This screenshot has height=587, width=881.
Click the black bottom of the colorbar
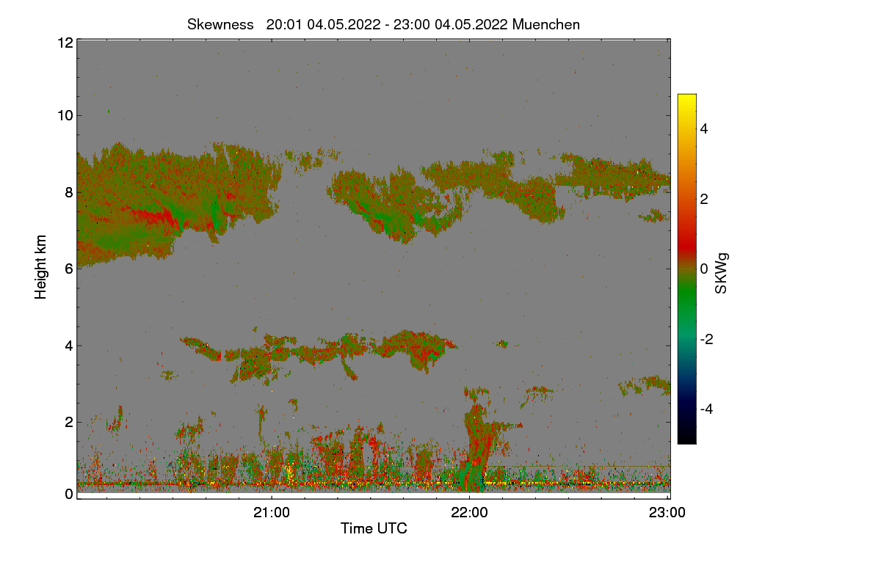click(x=686, y=437)
